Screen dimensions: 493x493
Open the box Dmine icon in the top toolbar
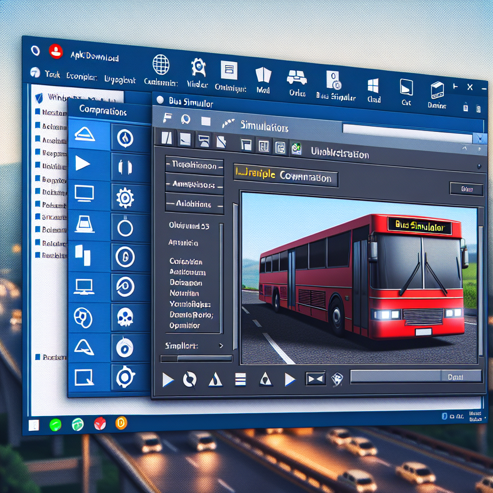(437, 90)
